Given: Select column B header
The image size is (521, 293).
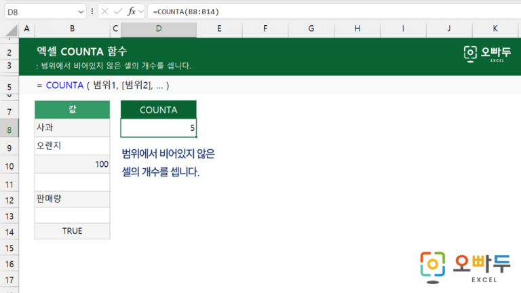Looking at the screenshot, I should click(72, 29).
